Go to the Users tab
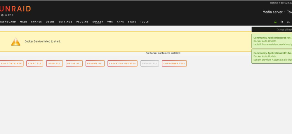This screenshot has height=134, width=292. 50,22
